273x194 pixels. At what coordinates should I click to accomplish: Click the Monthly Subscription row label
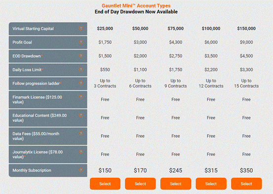click(32, 170)
